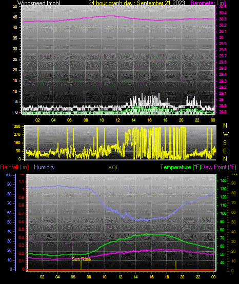239x284 pixels.
Task: Click the S compass direction label
Action: (225, 143)
